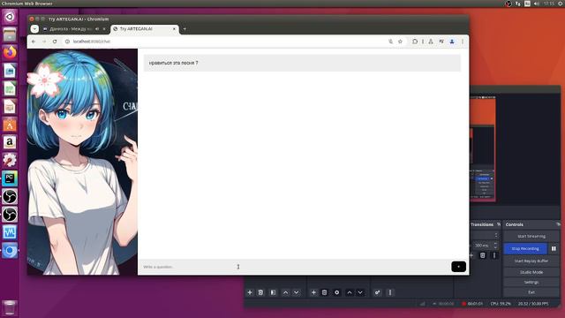Add a new scene in OBS
The width and height of the screenshot is (565, 318).
(250, 292)
